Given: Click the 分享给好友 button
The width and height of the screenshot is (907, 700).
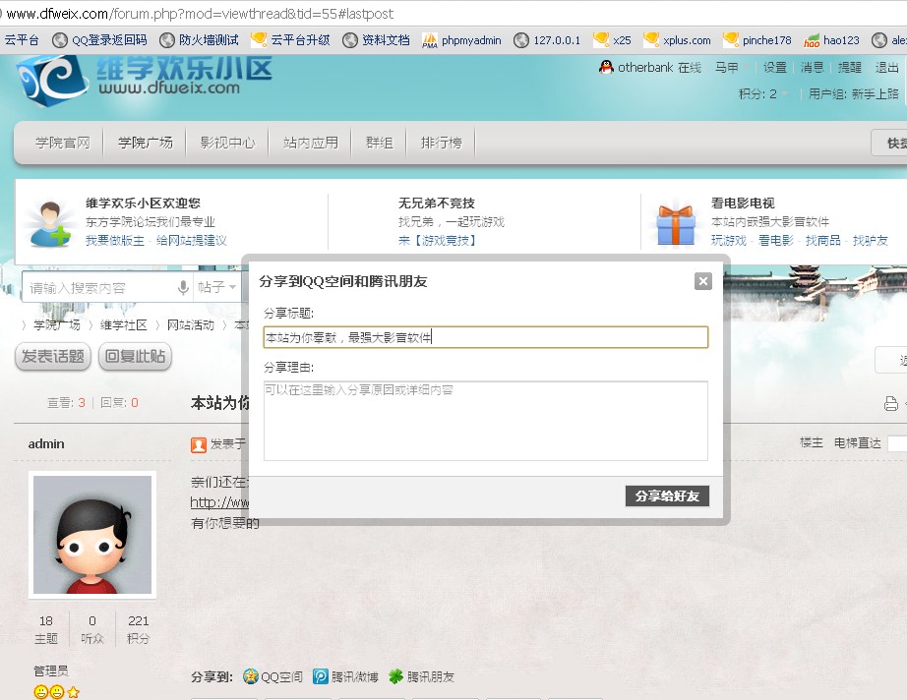Looking at the screenshot, I should [x=667, y=496].
